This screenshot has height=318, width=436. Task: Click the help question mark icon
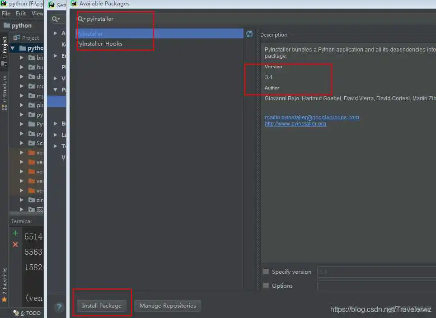point(59,307)
